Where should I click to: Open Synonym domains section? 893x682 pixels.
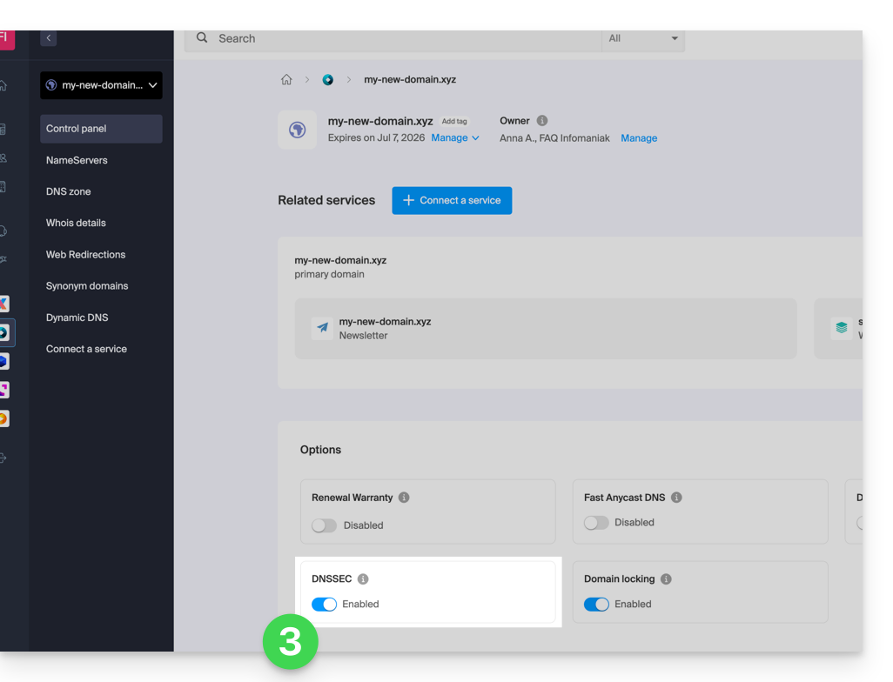87,286
